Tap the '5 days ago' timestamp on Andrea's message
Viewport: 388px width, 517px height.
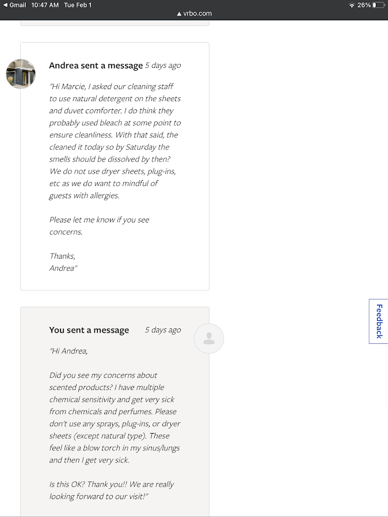pos(162,65)
